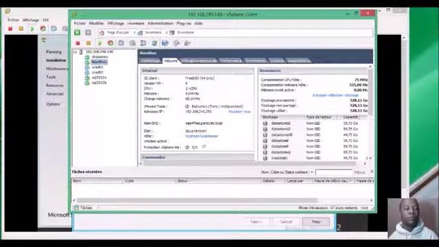Screen dimensions: 439x247
Task: Click the home Page d'accueil icon
Action: click(102, 33)
